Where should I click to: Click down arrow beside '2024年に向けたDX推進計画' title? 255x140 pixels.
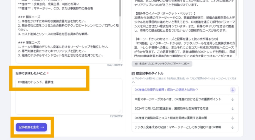tap(233, 108)
